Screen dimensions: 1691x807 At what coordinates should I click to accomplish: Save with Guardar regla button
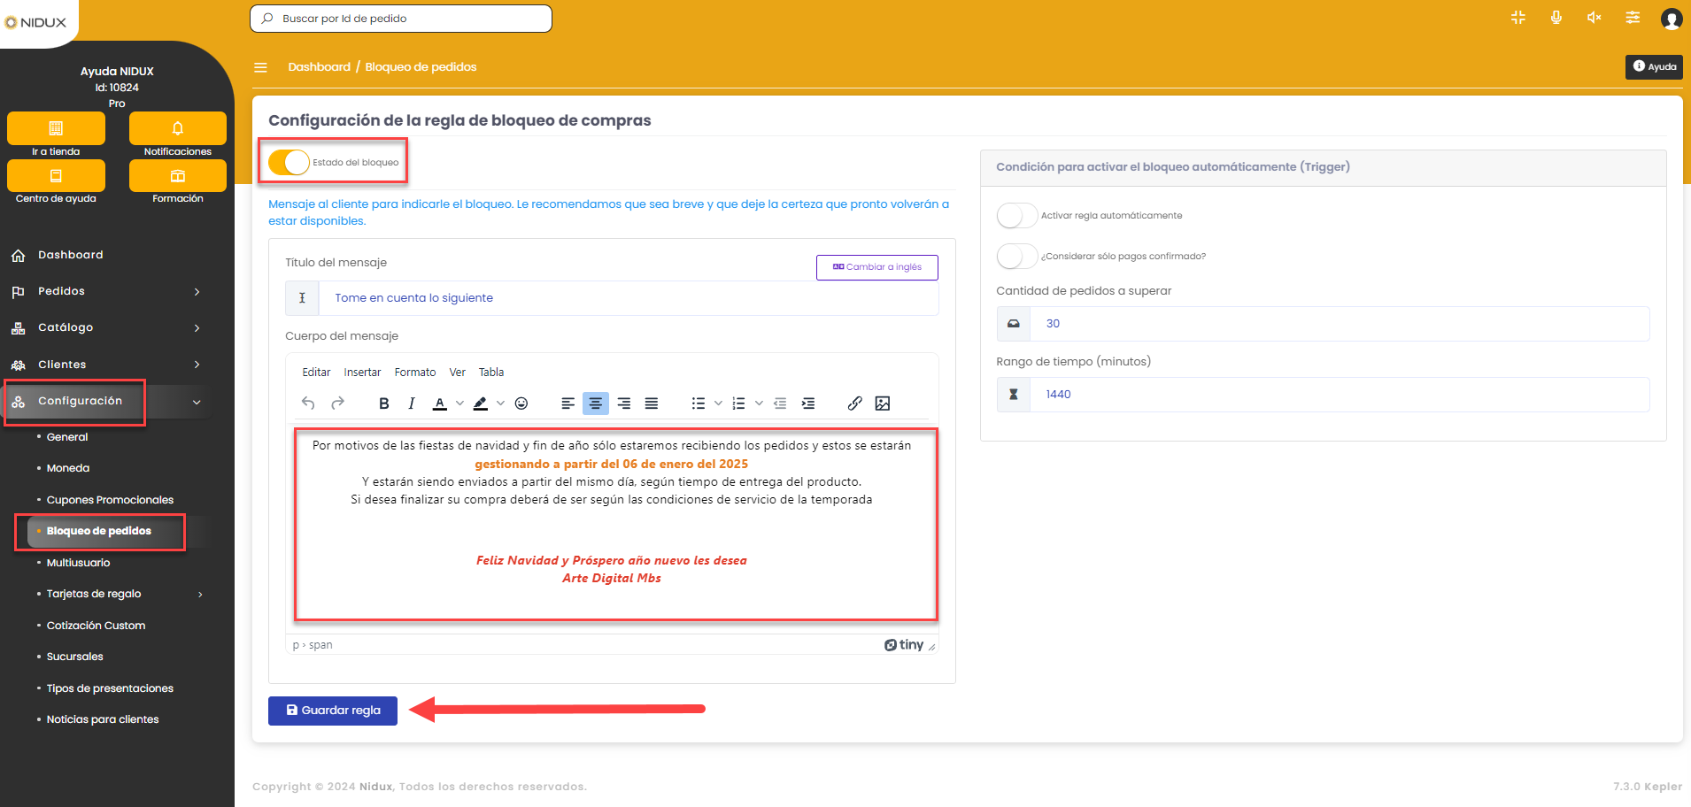pos(333,711)
